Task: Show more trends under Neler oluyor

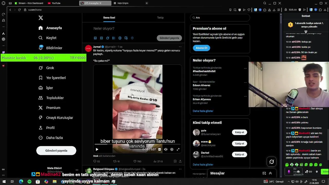Action: coord(203,111)
